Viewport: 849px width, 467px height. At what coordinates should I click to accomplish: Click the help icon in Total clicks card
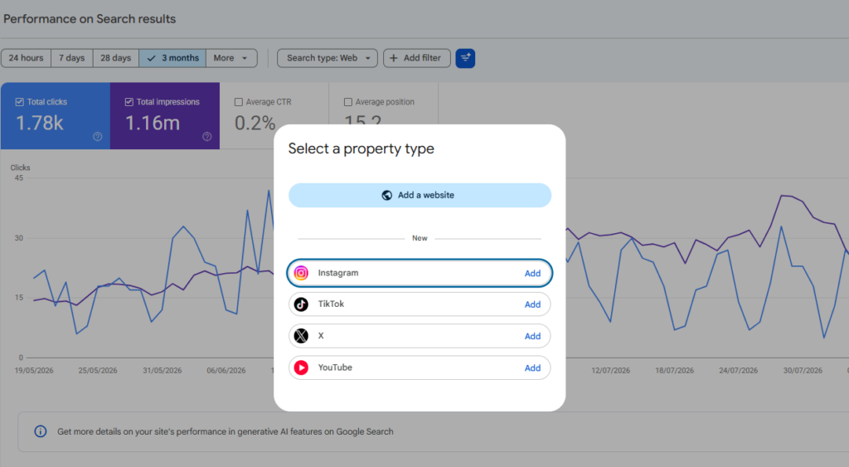click(x=98, y=137)
